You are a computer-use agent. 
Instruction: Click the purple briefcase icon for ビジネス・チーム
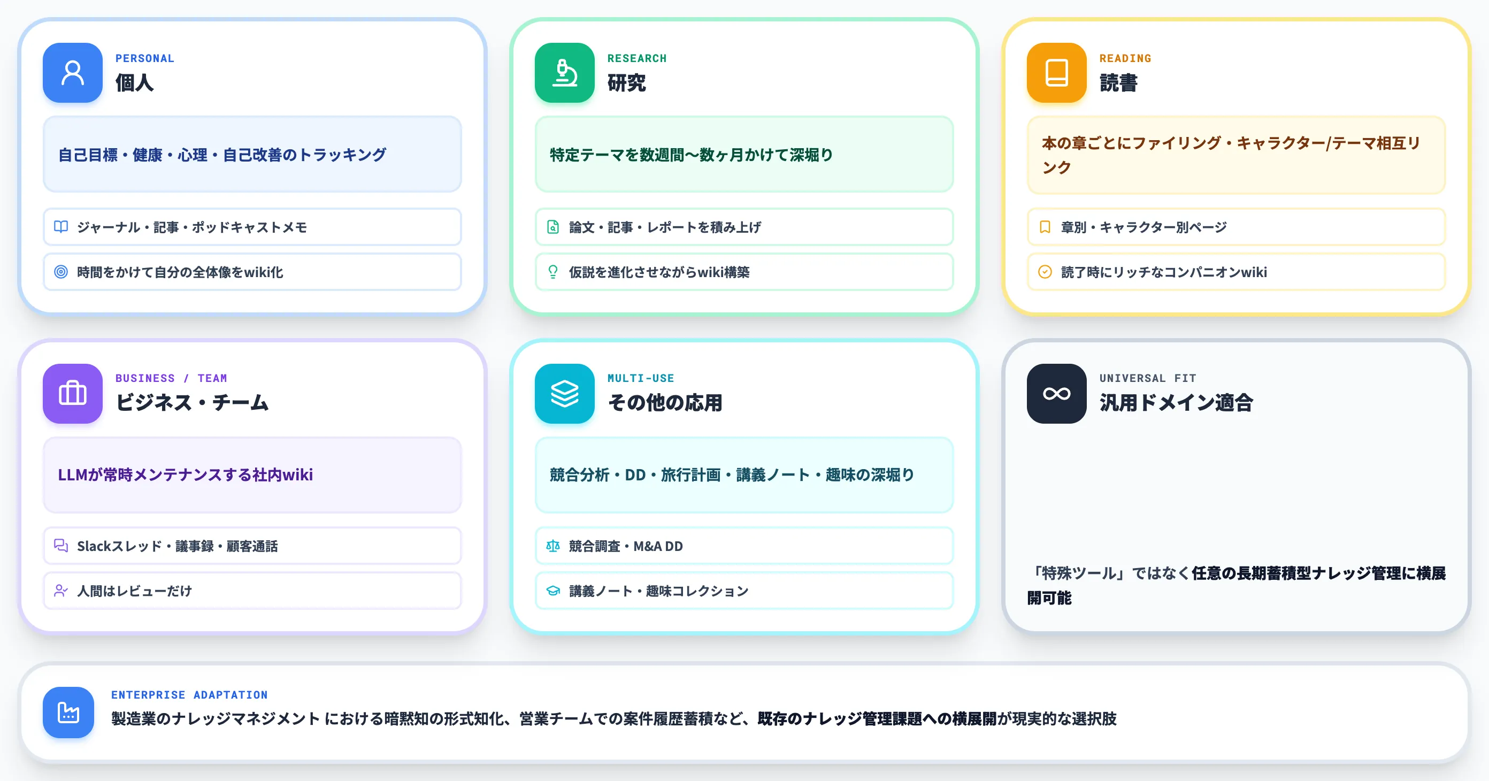coord(73,394)
